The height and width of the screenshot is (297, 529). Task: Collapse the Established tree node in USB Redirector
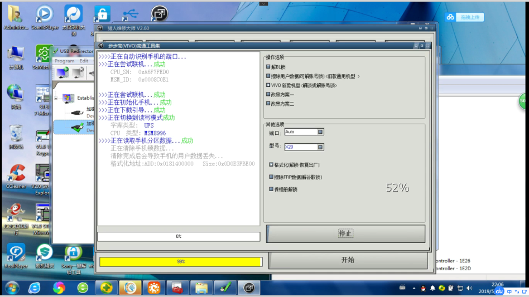point(56,98)
